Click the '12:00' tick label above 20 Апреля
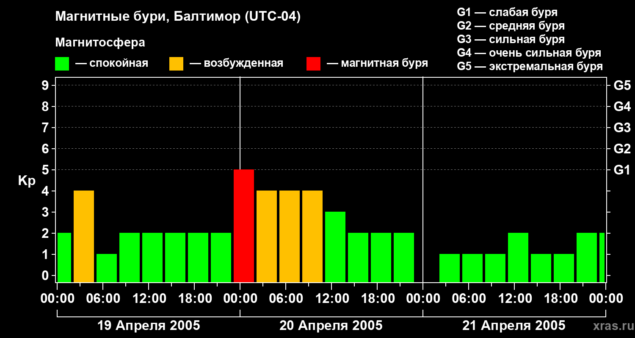635x338 pixels. click(x=331, y=299)
